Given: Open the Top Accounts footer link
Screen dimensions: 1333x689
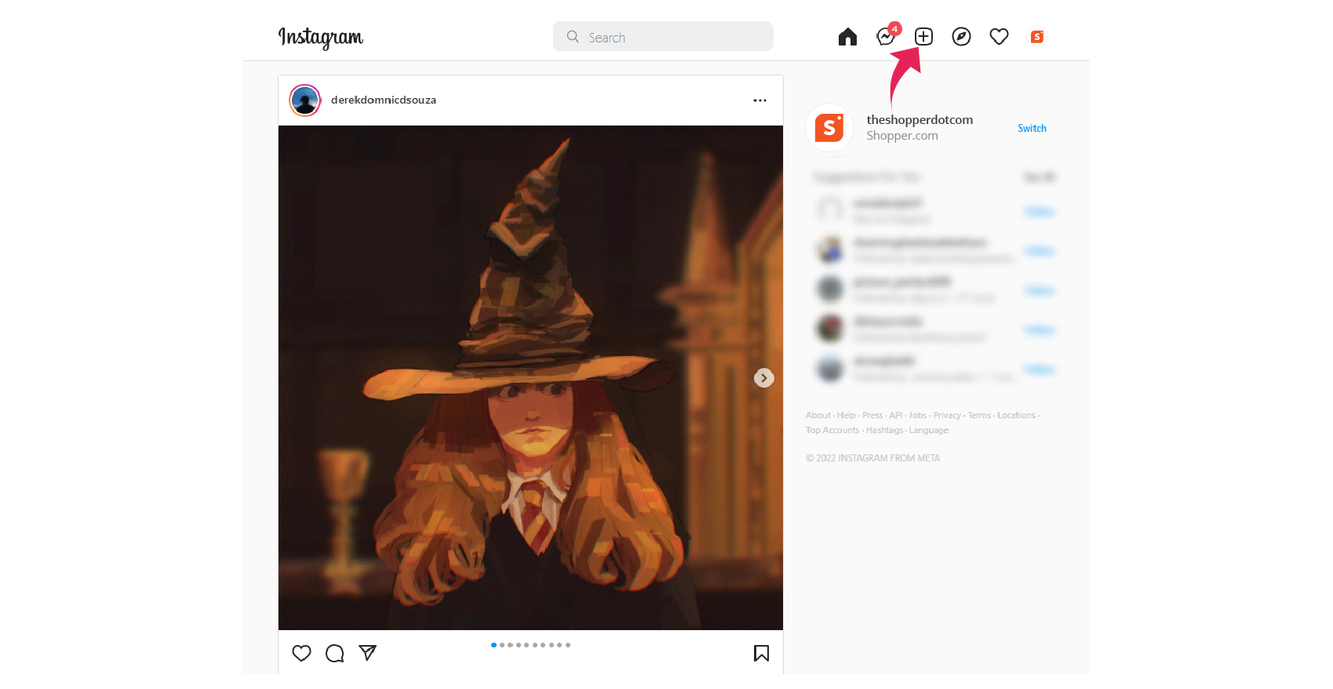Looking at the screenshot, I should pyautogui.click(x=832, y=430).
